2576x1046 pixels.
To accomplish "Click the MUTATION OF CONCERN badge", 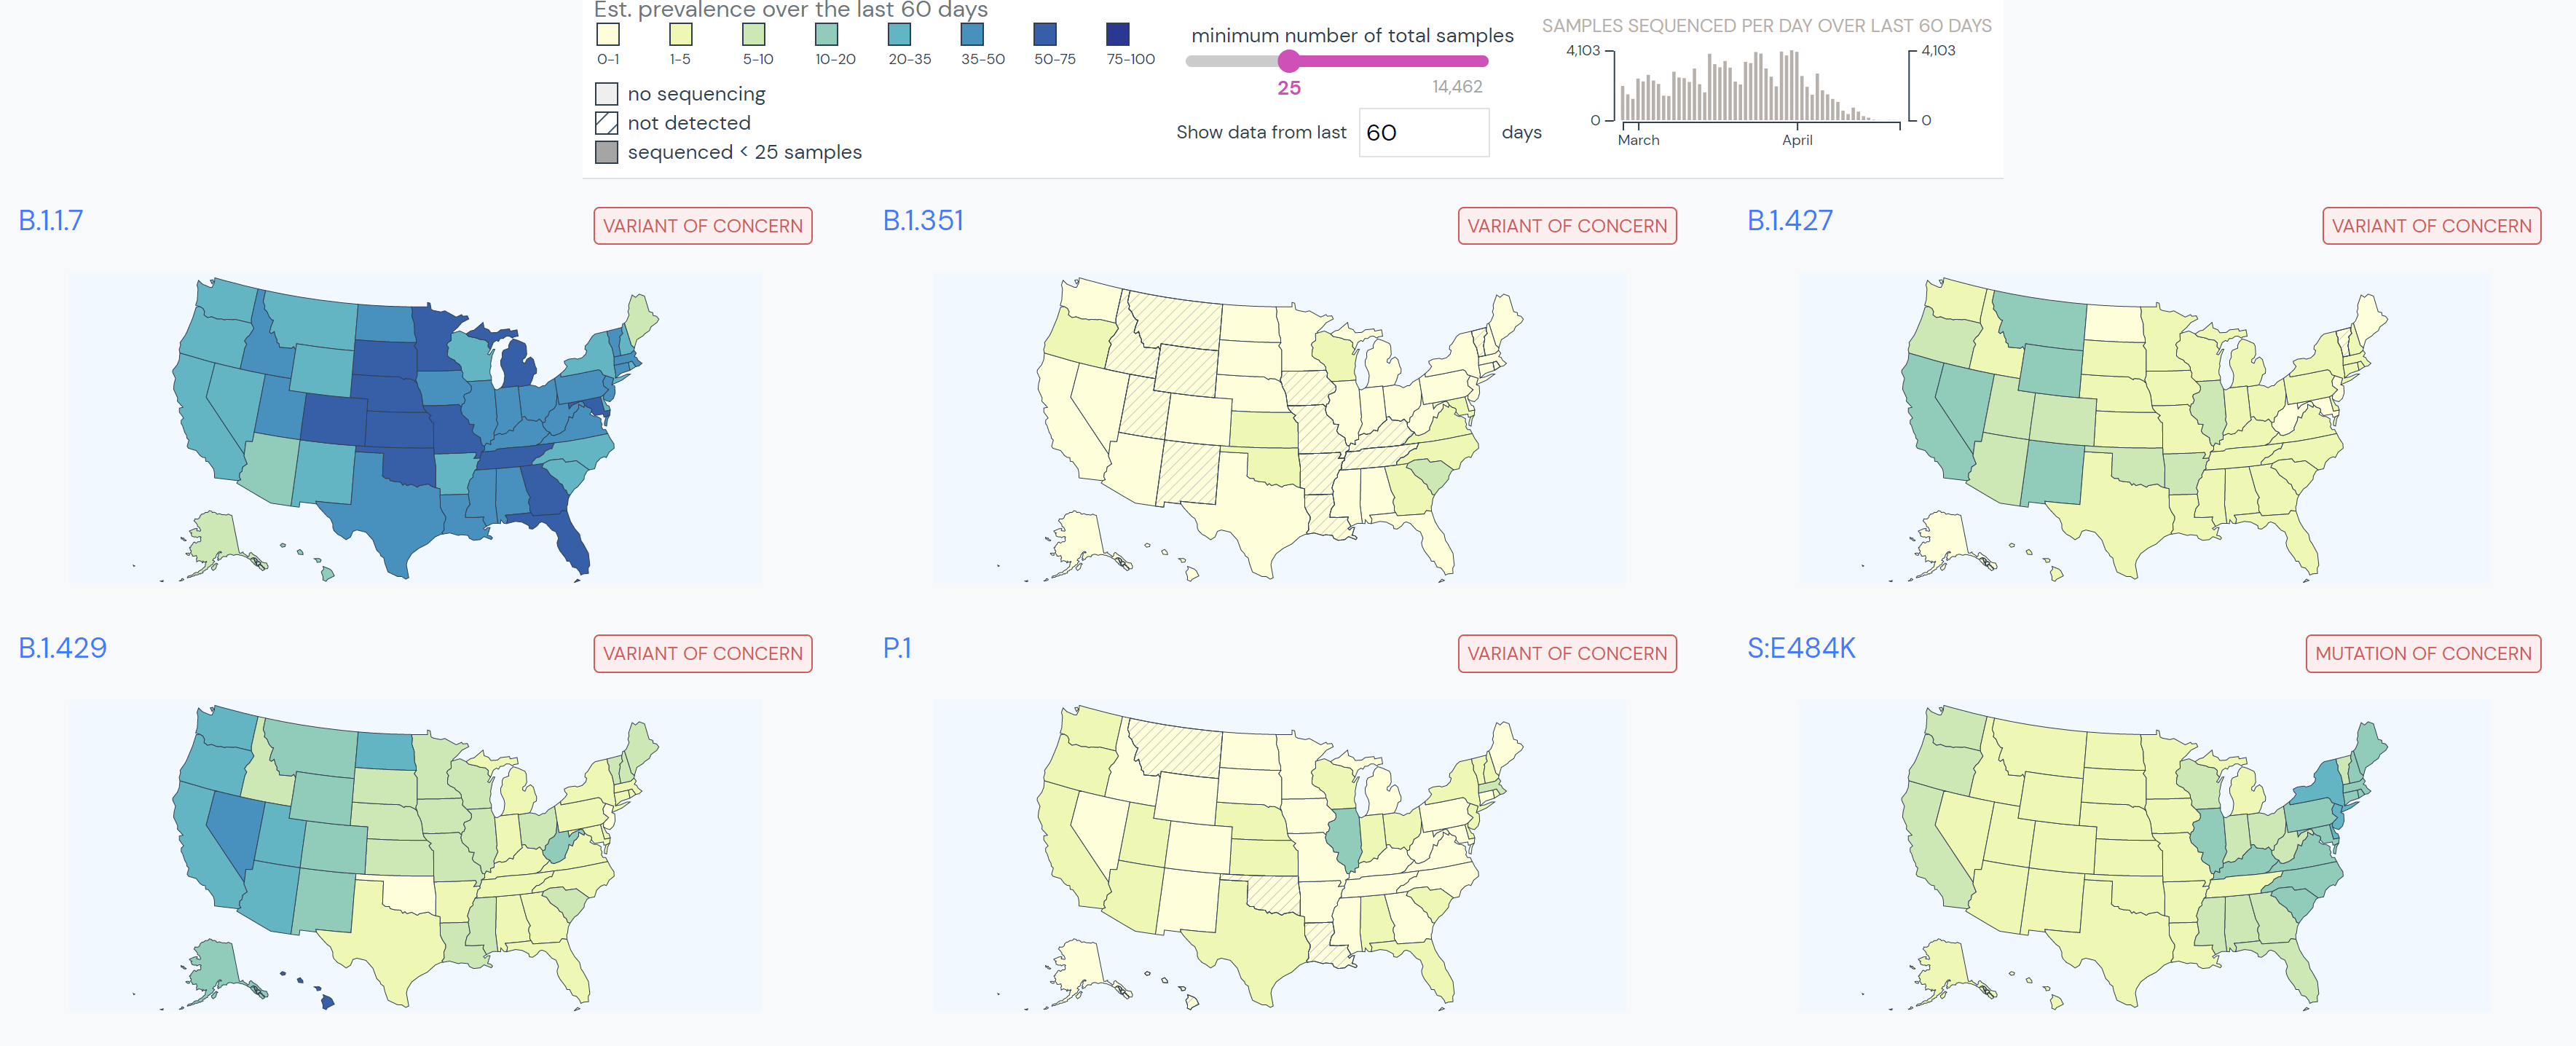I will [x=2424, y=653].
